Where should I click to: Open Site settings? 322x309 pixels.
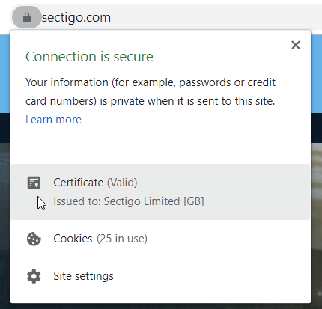pyautogui.click(x=160, y=276)
